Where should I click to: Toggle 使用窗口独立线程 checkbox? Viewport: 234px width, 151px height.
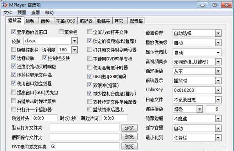[x=14, y=83]
